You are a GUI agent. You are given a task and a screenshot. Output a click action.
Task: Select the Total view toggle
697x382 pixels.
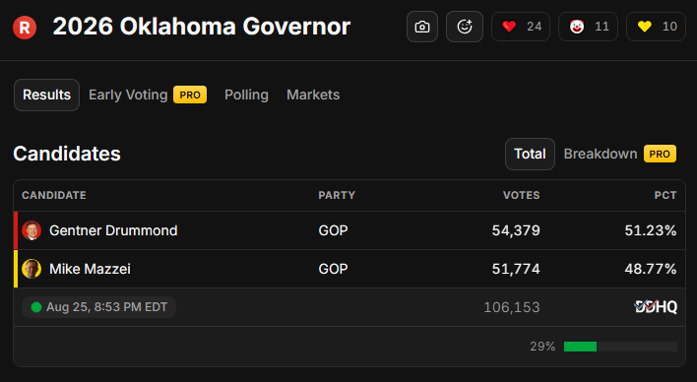[530, 154]
